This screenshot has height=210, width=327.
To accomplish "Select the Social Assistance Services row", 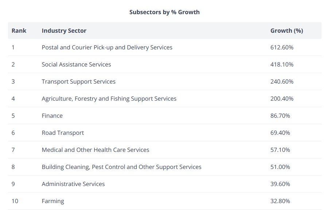I will tap(76, 64).
